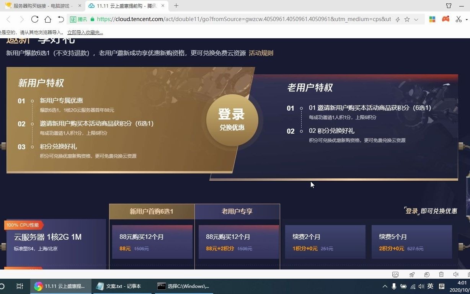Show hidden icons in the system tray

(x=385, y=286)
